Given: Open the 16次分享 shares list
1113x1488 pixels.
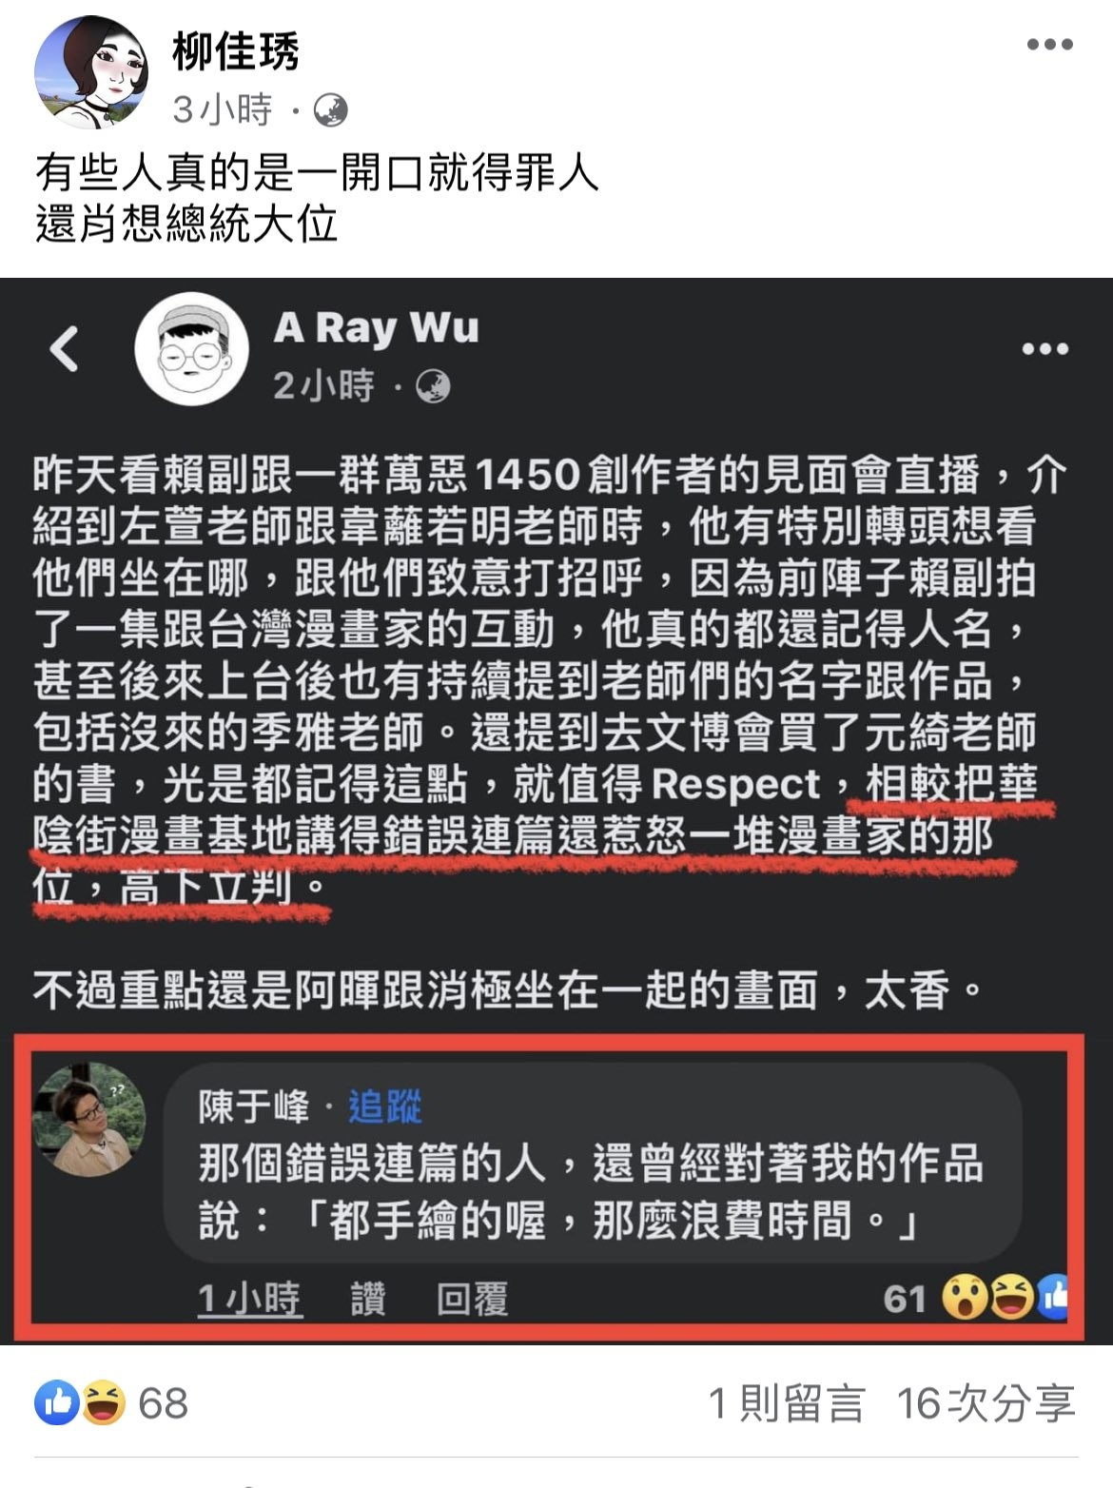Looking at the screenshot, I should (x=986, y=1403).
